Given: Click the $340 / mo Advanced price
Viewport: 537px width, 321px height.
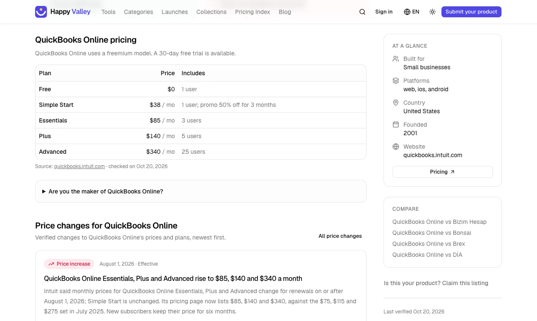Looking at the screenshot, I should (161, 152).
